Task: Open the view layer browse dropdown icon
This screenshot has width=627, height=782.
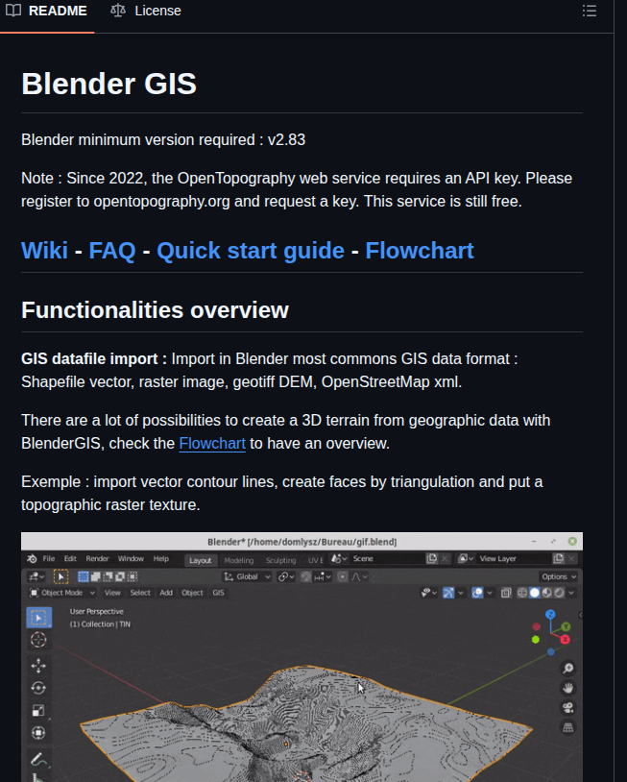Action: (x=466, y=558)
